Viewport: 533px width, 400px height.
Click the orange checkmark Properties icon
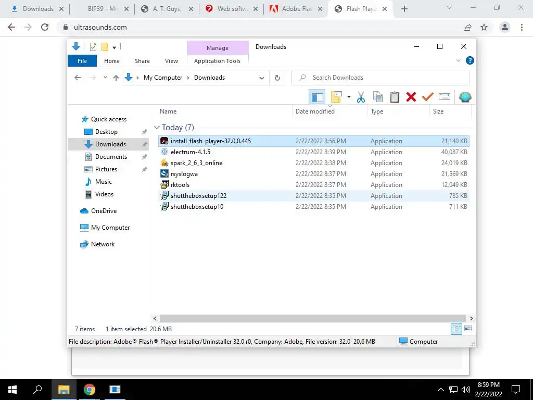428,97
